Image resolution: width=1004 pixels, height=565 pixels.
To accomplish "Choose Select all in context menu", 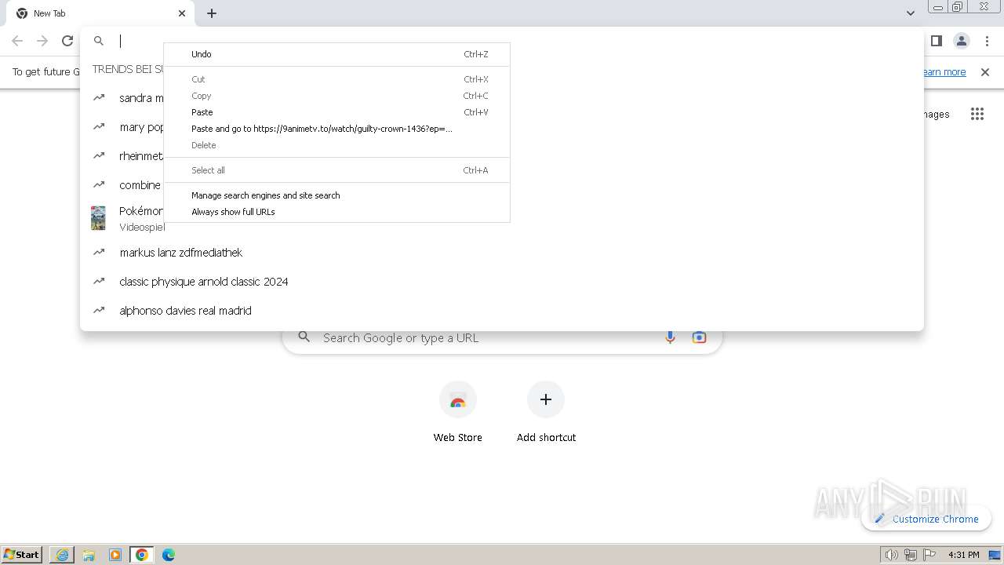I will tap(336, 170).
